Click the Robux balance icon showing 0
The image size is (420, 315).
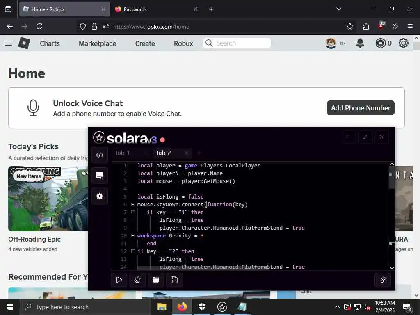point(380,43)
